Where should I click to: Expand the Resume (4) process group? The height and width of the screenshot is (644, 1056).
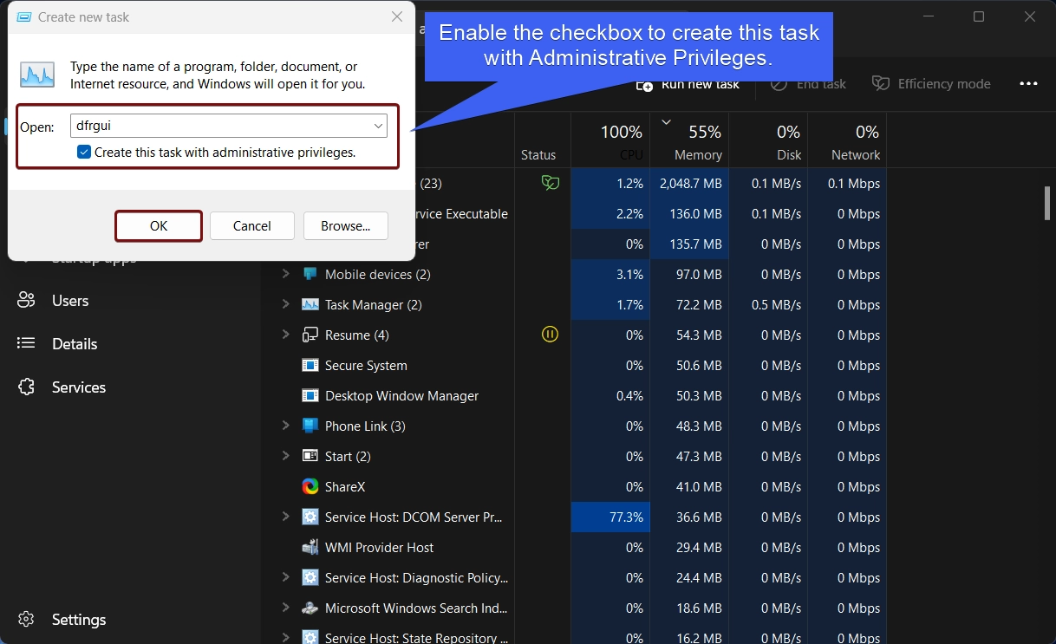click(x=285, y=335)
